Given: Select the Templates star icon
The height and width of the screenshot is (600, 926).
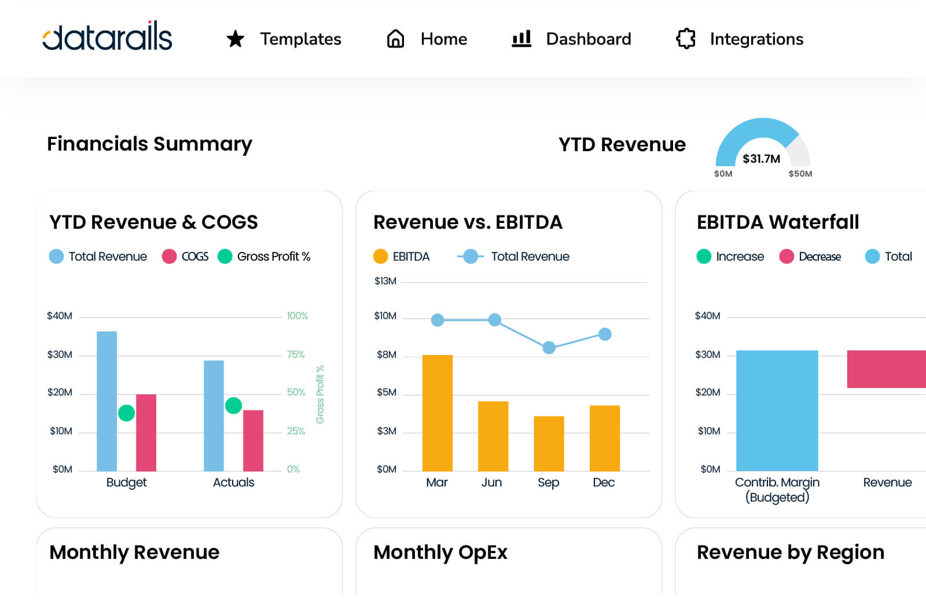Looking at the screenshot, I should click(234, 39).
